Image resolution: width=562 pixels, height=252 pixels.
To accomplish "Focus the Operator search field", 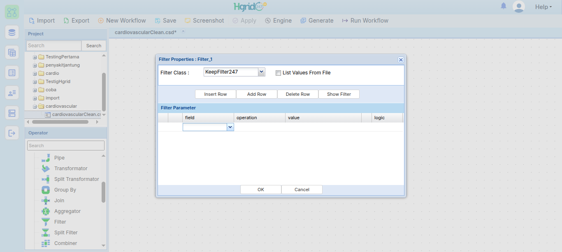I will pos(66,146).
